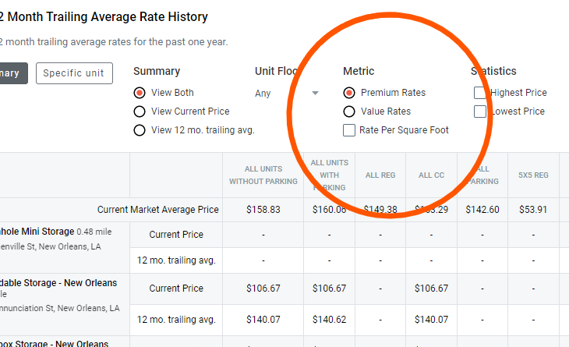Image resolution: width=569 pixels, height=347 pixels.
Task: Open the Affordable Storage - New Orleans listing
Action: 58,282
